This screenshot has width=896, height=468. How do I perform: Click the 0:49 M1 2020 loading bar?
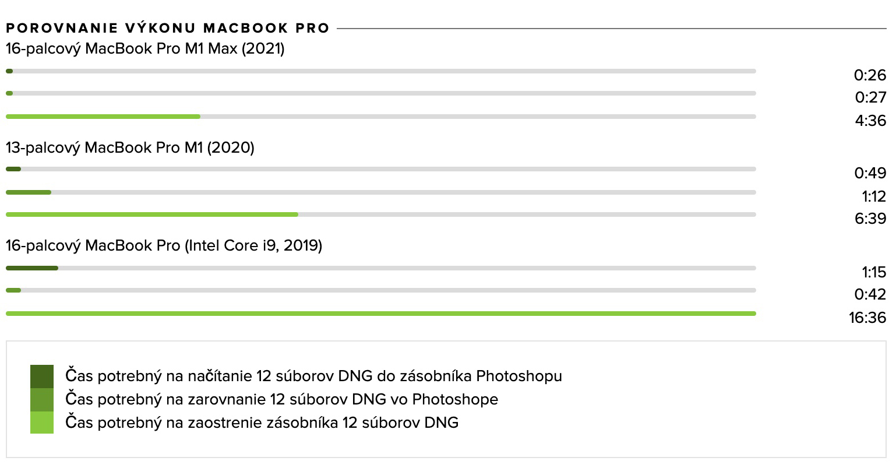[13, 169]
